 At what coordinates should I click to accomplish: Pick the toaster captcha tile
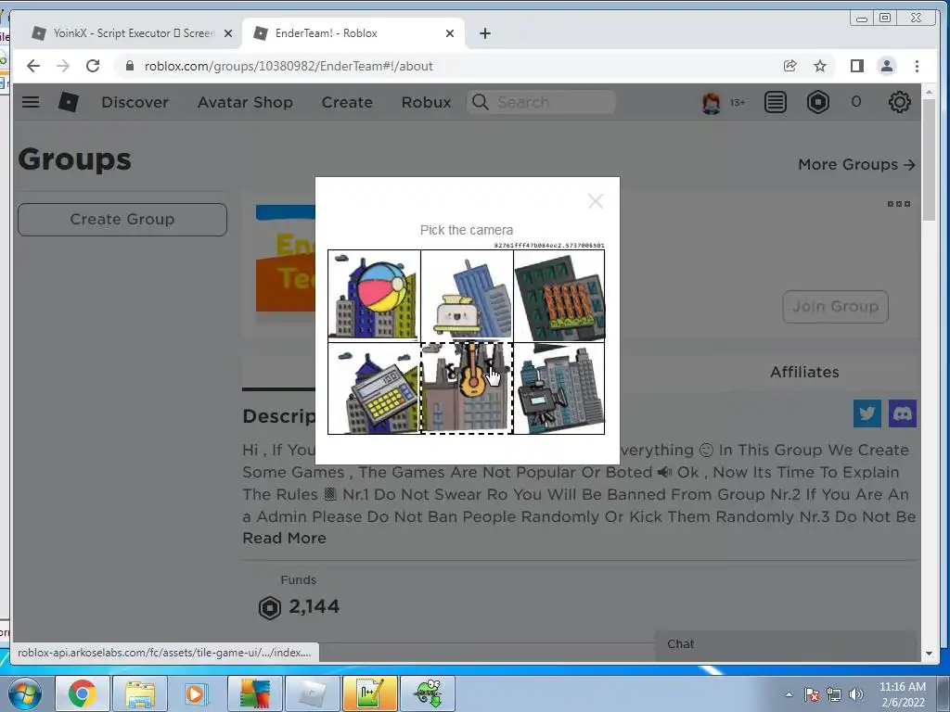tap(468, 296)
